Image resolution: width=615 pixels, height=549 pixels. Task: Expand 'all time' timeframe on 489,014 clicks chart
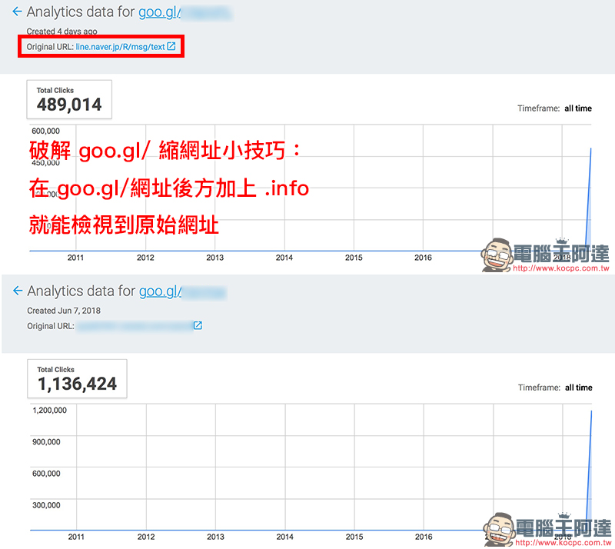pos(577,108)
